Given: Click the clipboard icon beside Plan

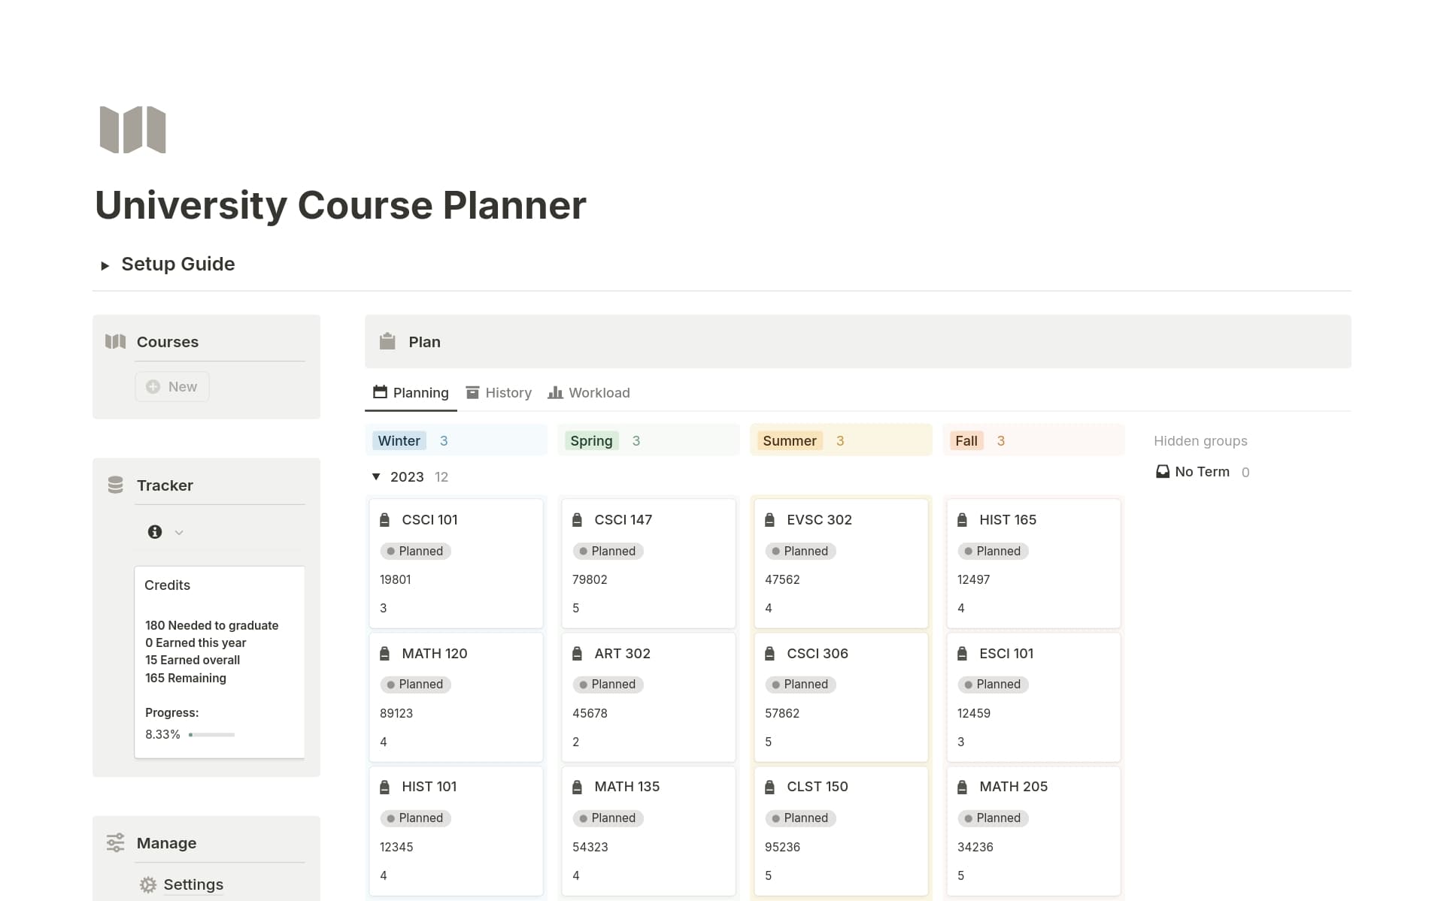Looking at the screenshot, I should pos(387,342).
